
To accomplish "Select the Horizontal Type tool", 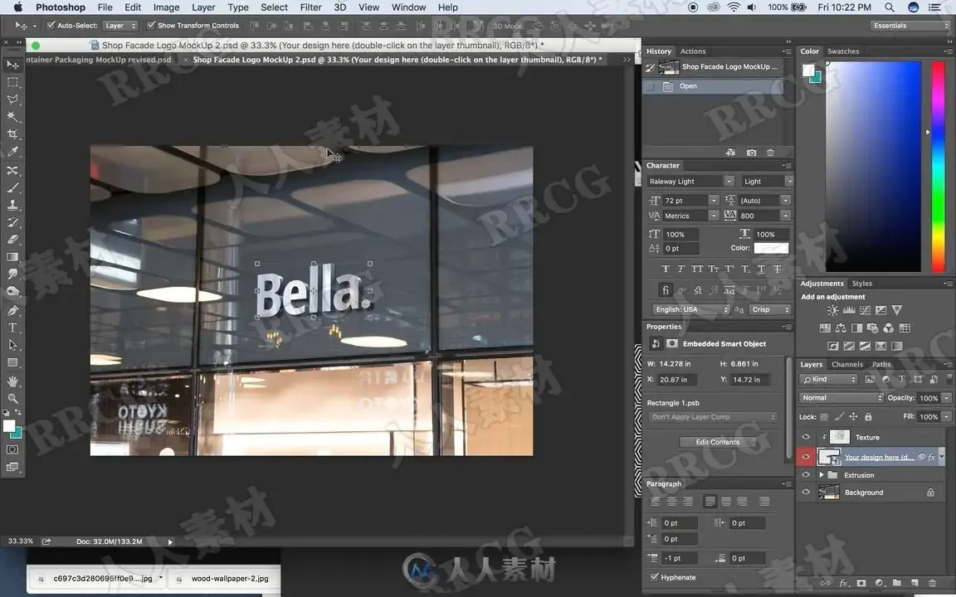I will click(x=12, y=328).
